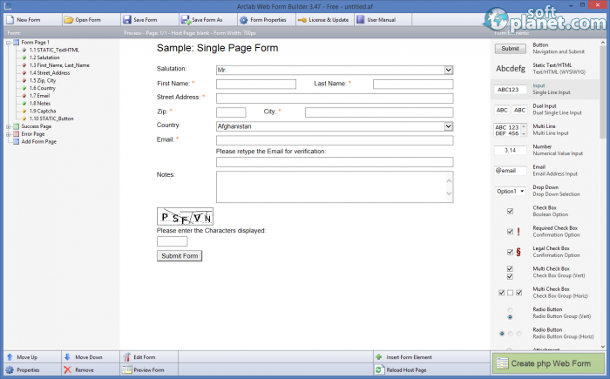
Task: Click Create php Web Form button
Action: pos(549,364)
